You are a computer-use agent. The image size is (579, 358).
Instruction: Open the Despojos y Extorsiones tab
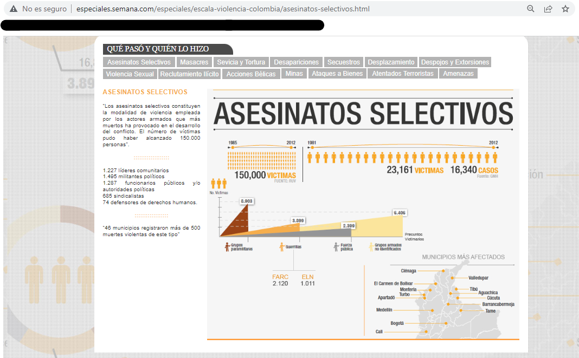click(x=455, y=62)
